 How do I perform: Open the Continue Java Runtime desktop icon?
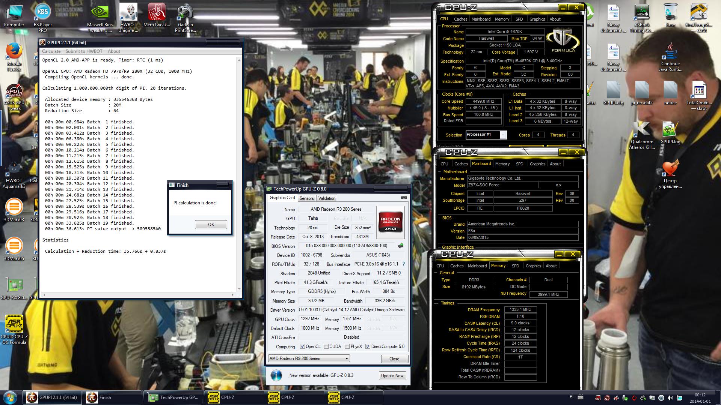pos(670,57)
